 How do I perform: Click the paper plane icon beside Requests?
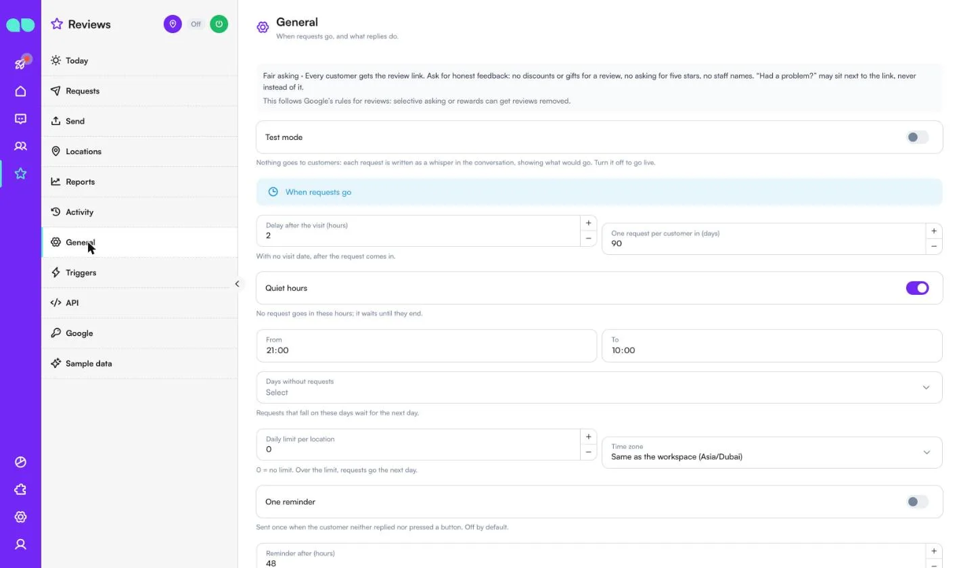[x=55, y=91]
